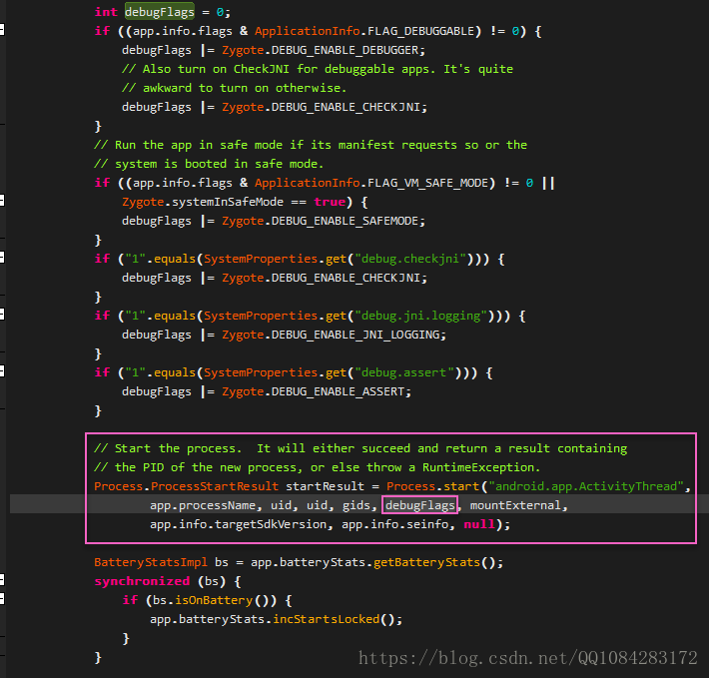Click ProcessStartResult type name
709x678 pixels.
pyautogui.click(x=215, y=487)
